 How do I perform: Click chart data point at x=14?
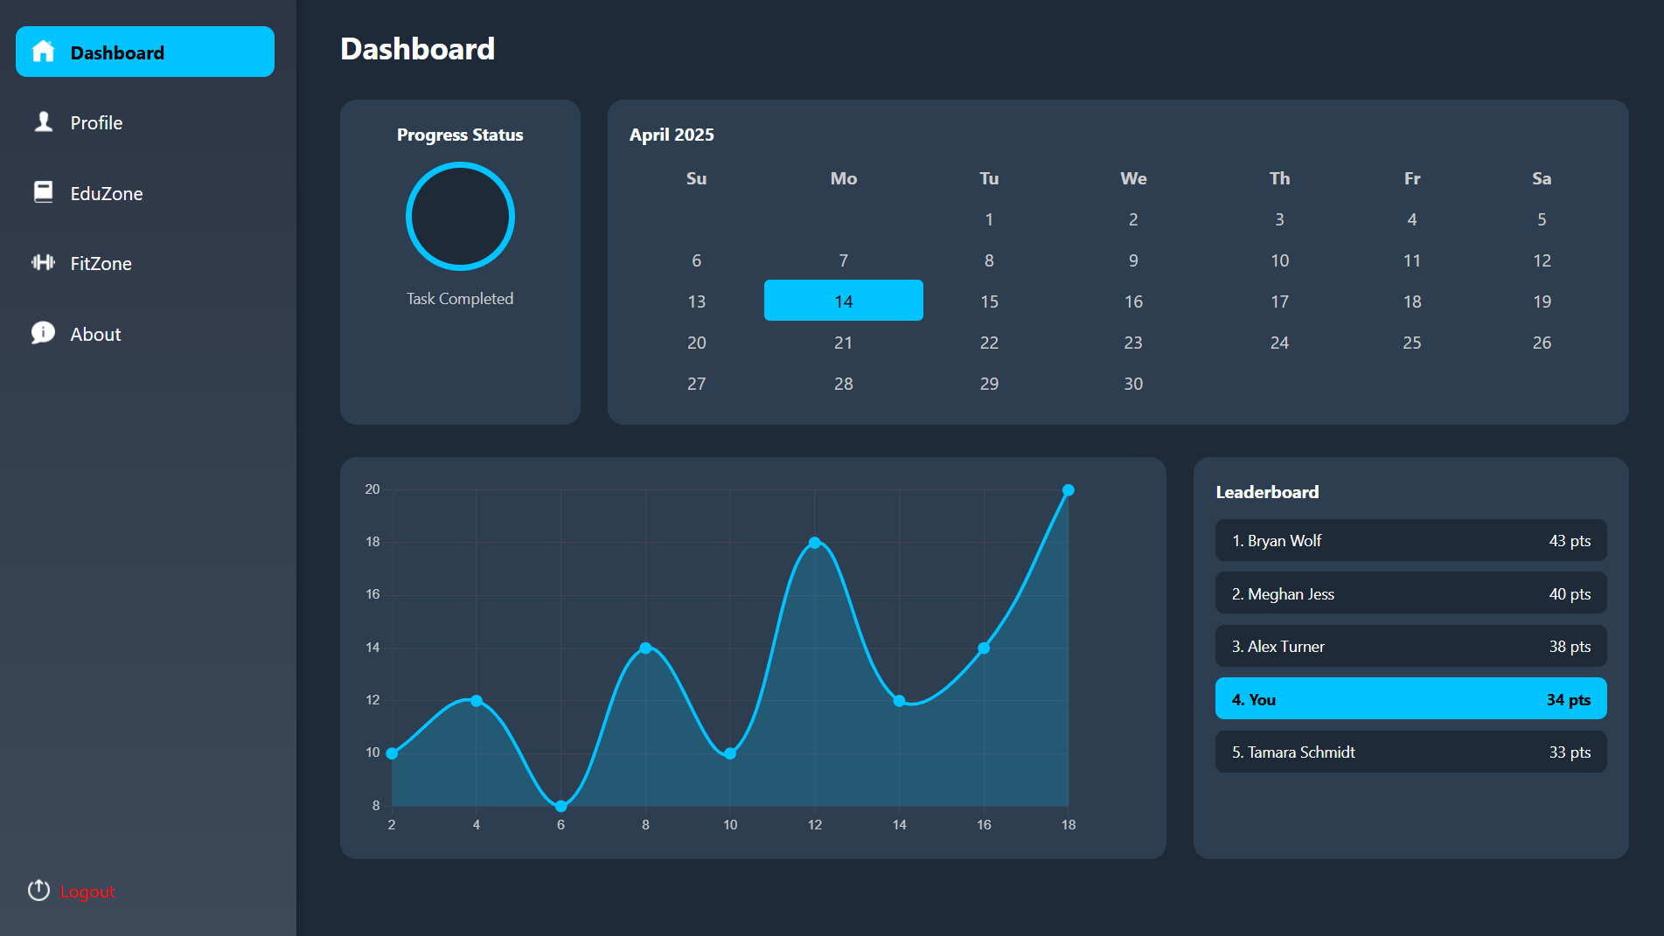coord(899,700)
